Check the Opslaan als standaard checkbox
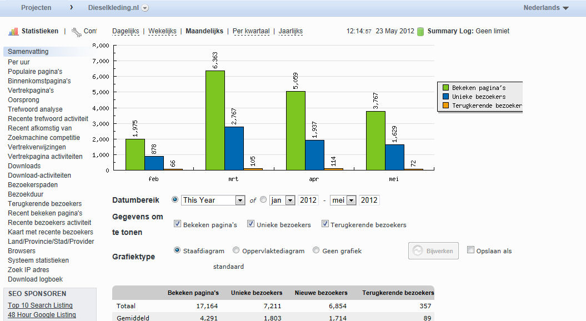Viewport: 586px width, 321px height. [x=470, y=249]
